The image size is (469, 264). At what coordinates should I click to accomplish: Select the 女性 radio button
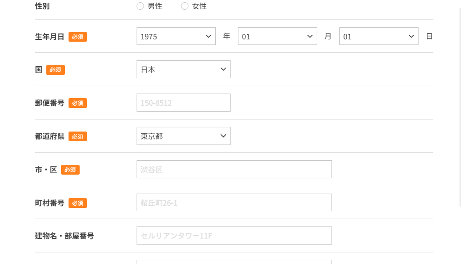(185, 6)
